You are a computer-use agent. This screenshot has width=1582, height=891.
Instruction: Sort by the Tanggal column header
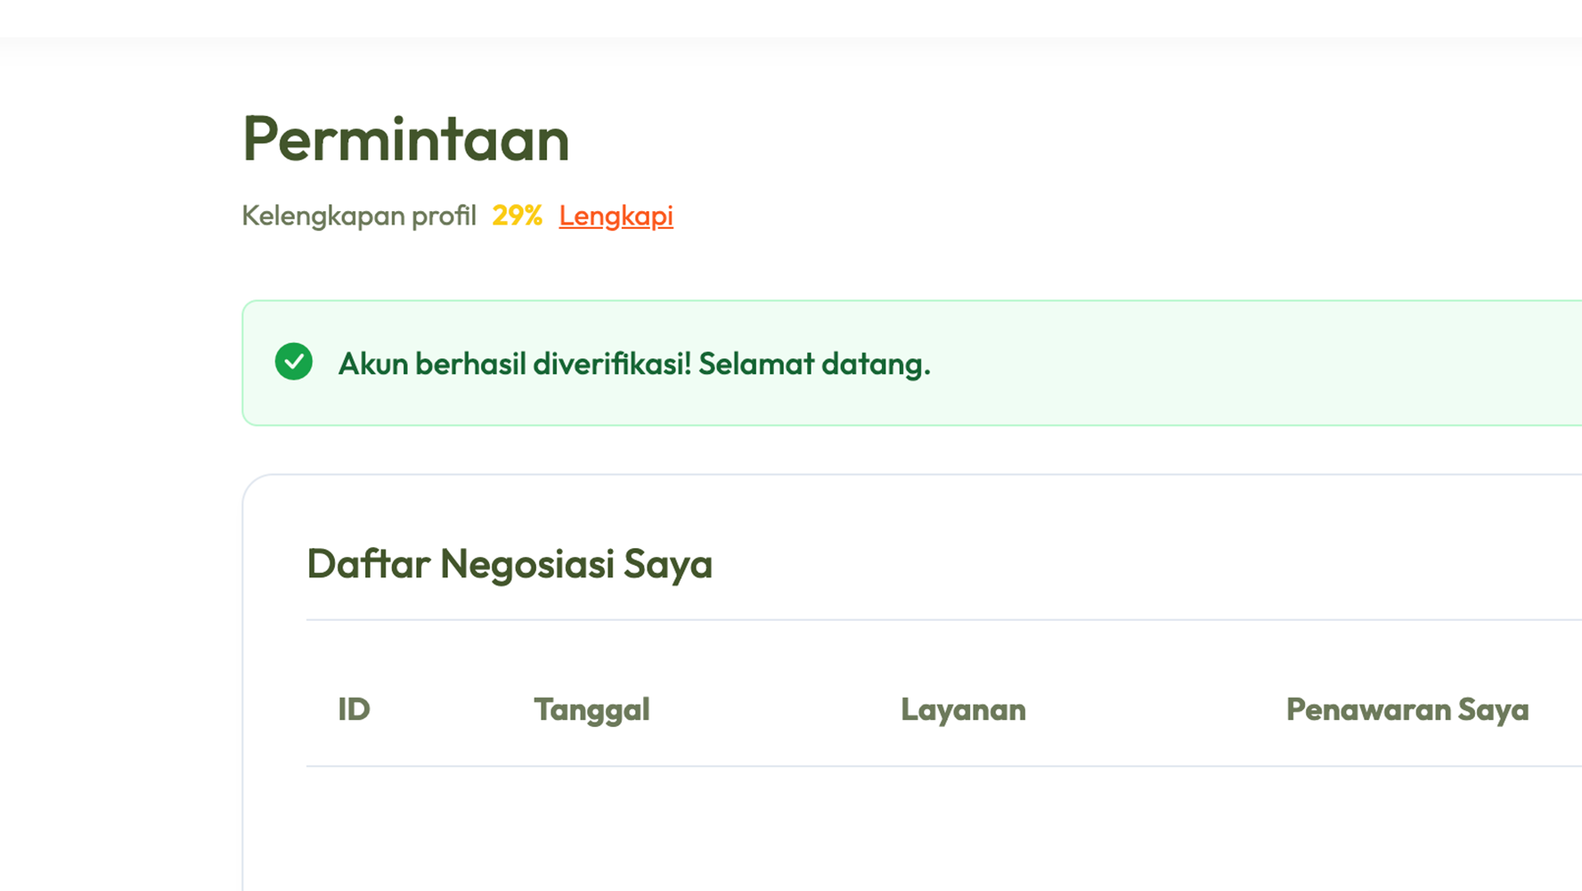click(591, 709)
